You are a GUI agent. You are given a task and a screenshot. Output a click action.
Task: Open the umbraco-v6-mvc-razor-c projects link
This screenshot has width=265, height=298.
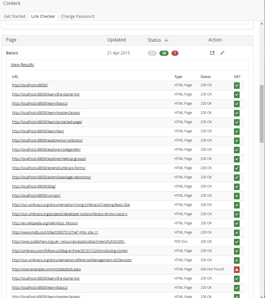pos(70,214)
